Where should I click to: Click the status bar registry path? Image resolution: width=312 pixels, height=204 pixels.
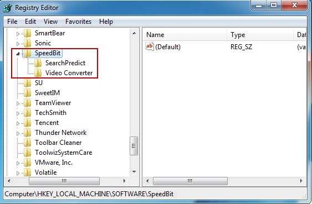[89, 194]
